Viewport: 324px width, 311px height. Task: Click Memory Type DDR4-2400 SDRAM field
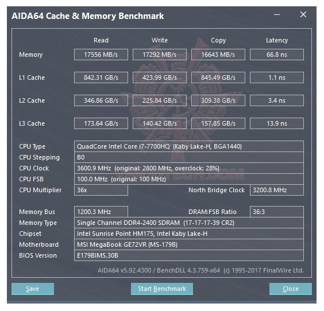click(x=189, y=223)
